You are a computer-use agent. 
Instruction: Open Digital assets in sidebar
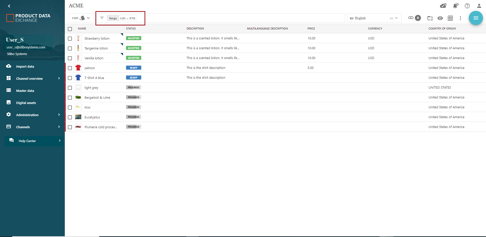(x=26, y=103)
